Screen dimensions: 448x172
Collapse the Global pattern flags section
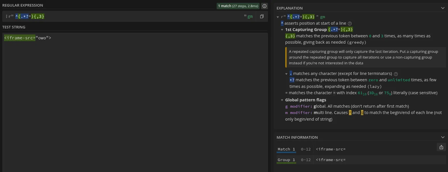click(282, 100)
